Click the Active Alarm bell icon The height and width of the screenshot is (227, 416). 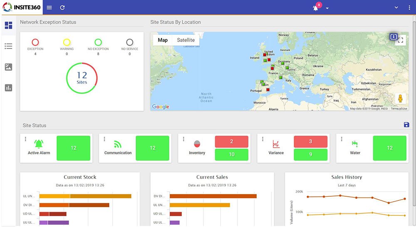pos(39,144)
